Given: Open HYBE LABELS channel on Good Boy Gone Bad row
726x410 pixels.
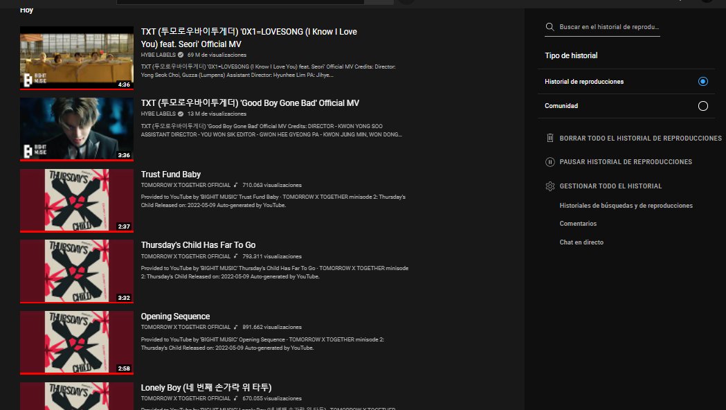Looking at the screenshot, I should (x=158, y=114).
